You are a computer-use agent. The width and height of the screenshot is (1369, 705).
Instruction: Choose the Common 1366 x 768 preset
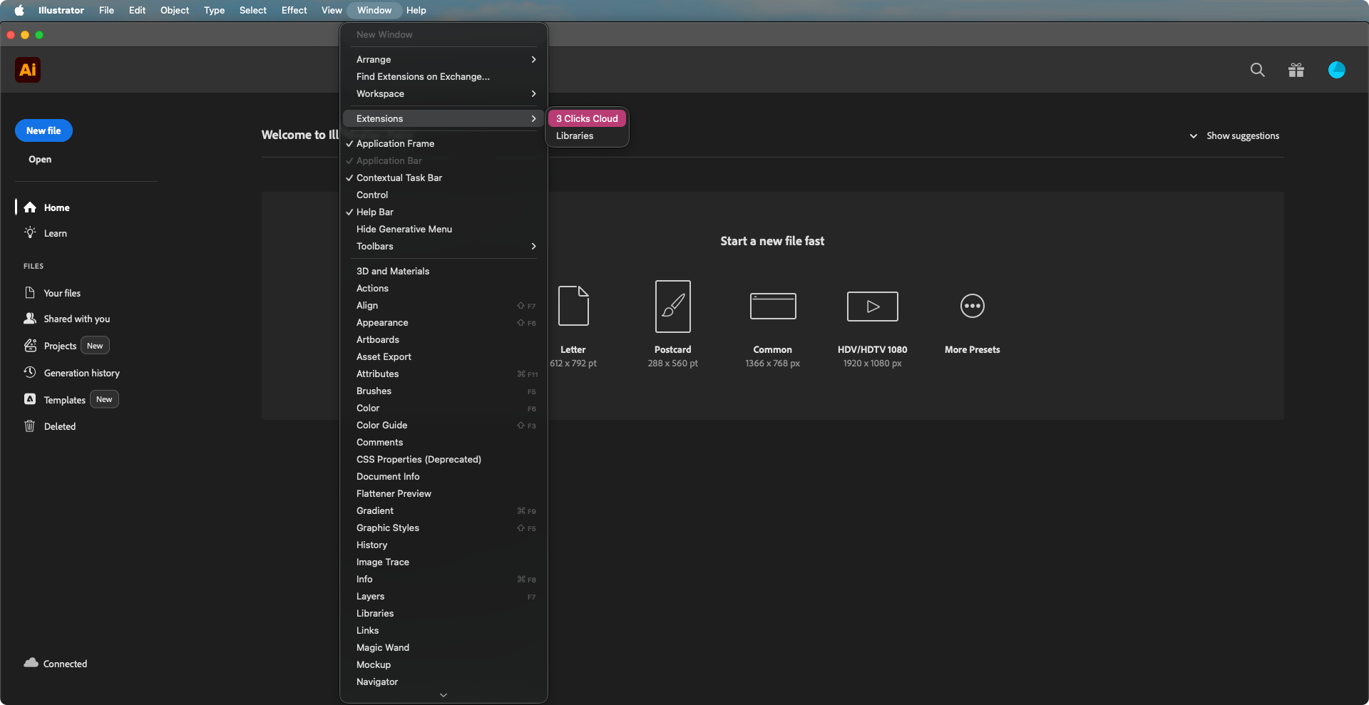pyautogui.click(x=772, y=307)
